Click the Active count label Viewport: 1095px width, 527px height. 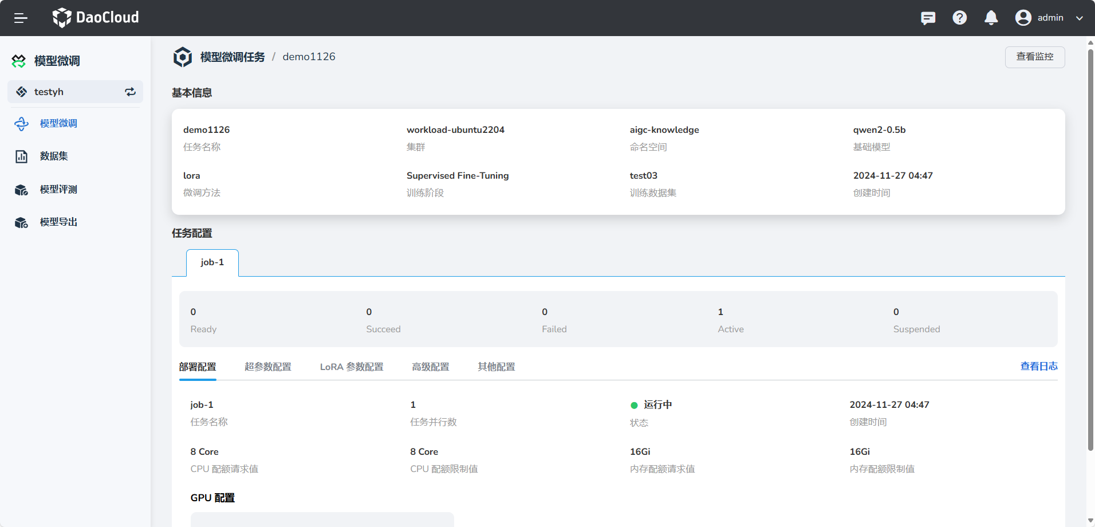[x=731, y=329]
